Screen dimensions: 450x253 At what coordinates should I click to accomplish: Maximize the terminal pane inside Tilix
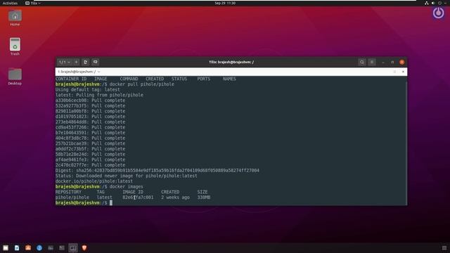(394, 72)
